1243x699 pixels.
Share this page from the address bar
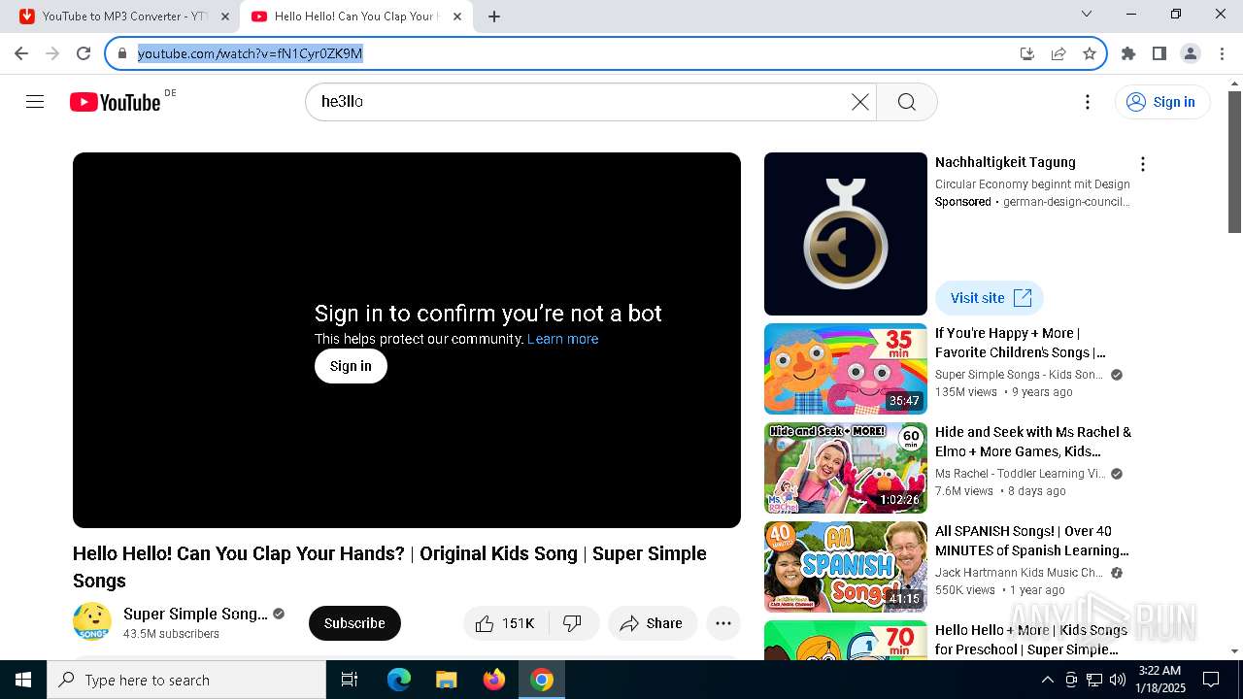[x=1058, y=53]
